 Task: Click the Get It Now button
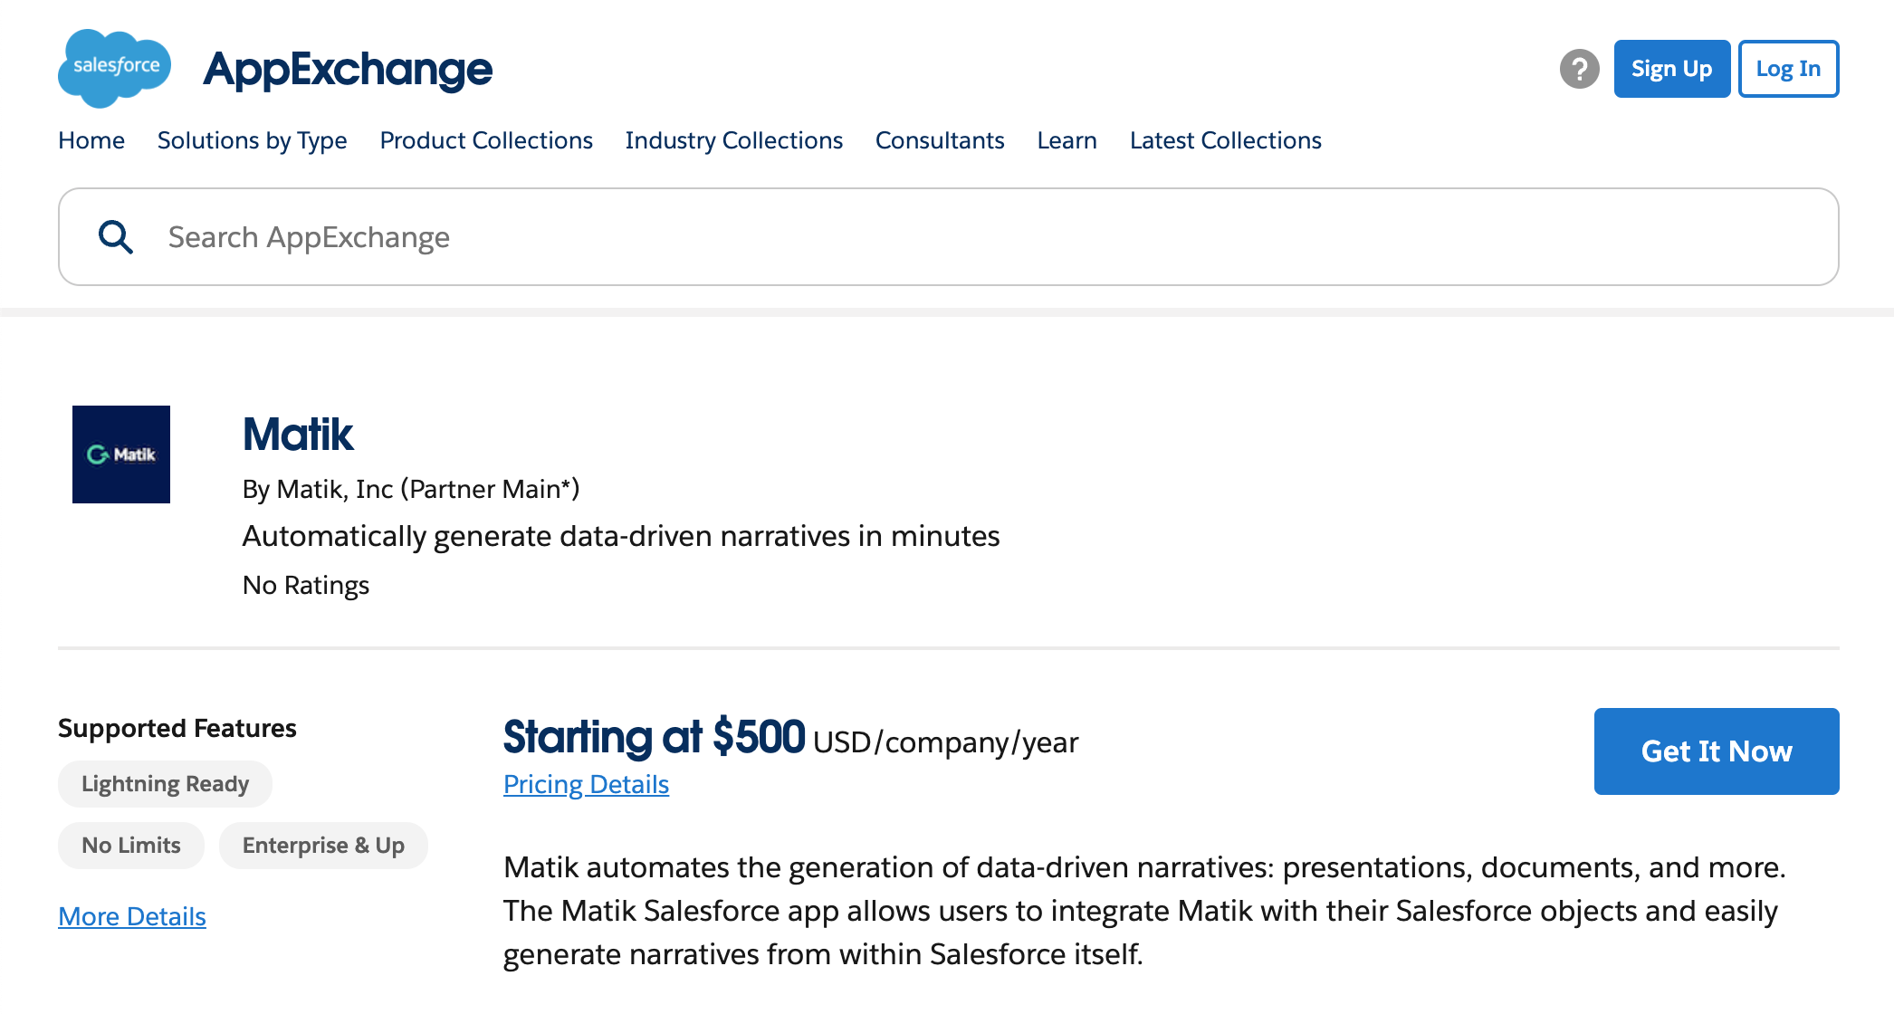click(x=1717, y=751)
